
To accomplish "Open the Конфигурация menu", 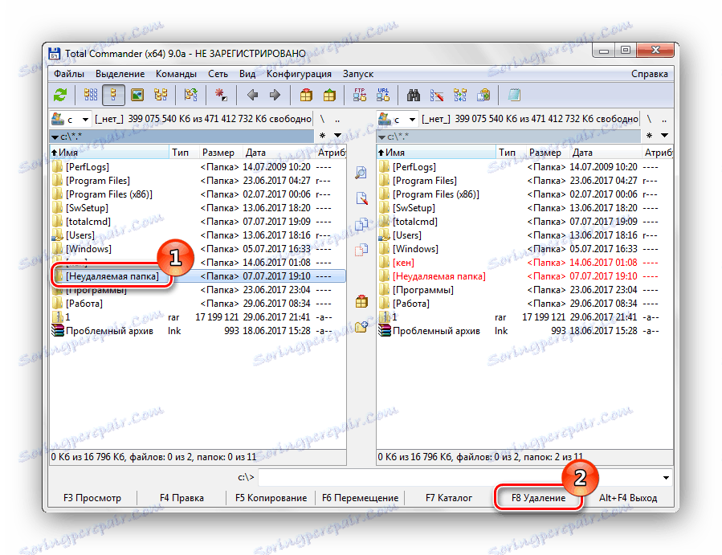I will click(x=299, y=74).
